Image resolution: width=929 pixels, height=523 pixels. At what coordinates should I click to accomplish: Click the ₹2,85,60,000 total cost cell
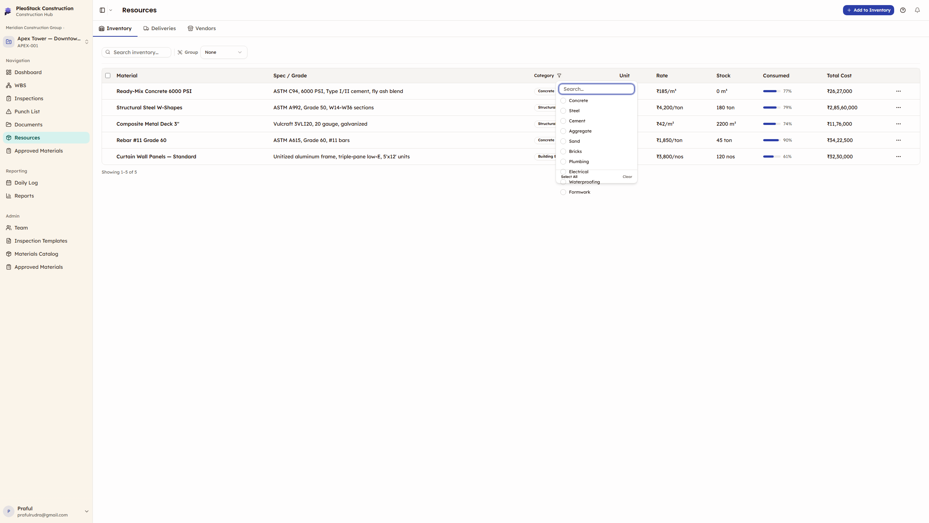[x=842, y=108]
